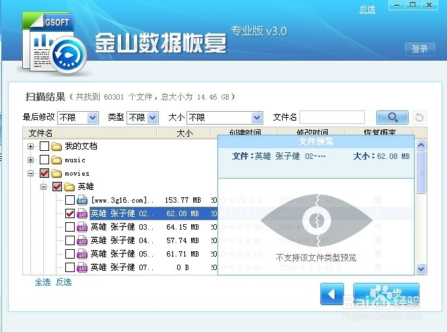Click the 大小 column header
This screenshot has width=447, height=332.
184,133
